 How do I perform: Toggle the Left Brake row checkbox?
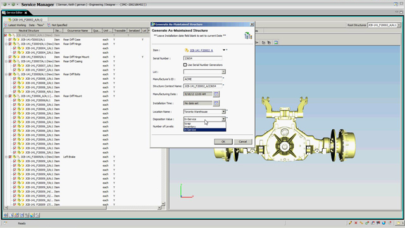10,157
